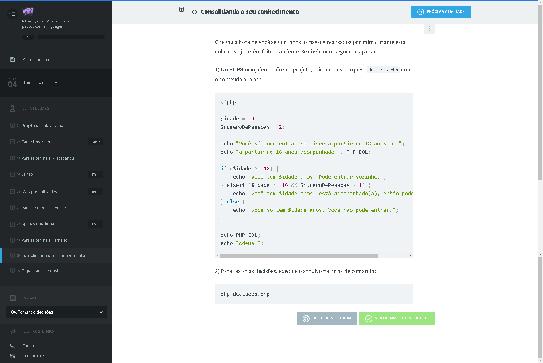This screenshot has width=543, height=363.
Task: Open the notebook via Abrir caderno icon
Action: [x=13, y=60]
